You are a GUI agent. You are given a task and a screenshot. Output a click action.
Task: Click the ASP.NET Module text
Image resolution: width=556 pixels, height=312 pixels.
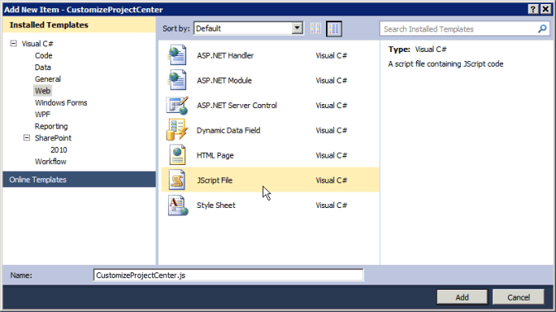point(224,80)
